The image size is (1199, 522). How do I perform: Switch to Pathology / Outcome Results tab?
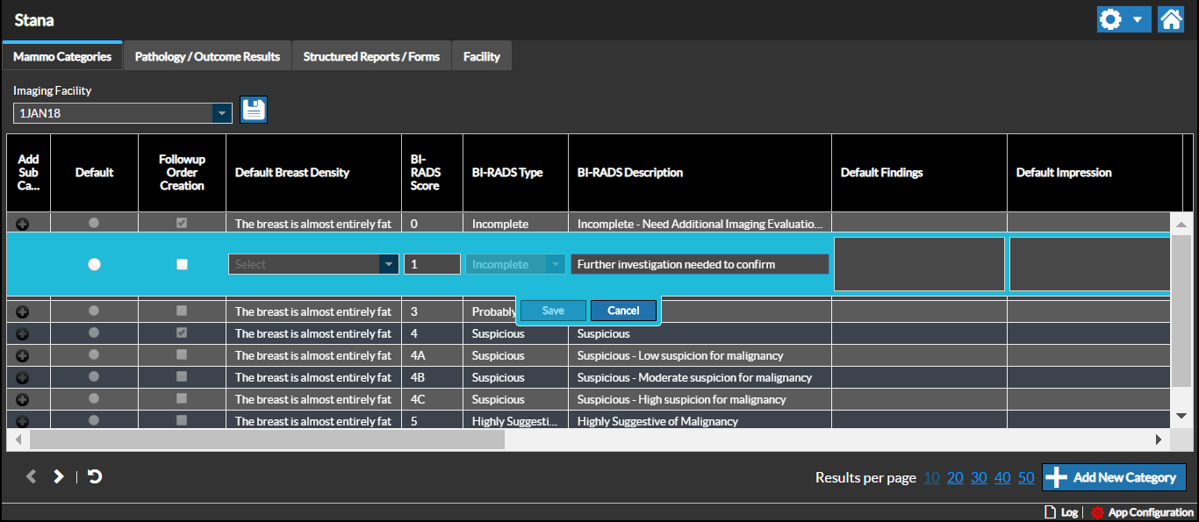click(207, 56)
